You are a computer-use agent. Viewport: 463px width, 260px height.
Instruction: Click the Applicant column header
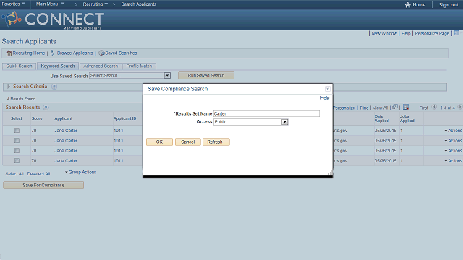[x=64, y=118]
